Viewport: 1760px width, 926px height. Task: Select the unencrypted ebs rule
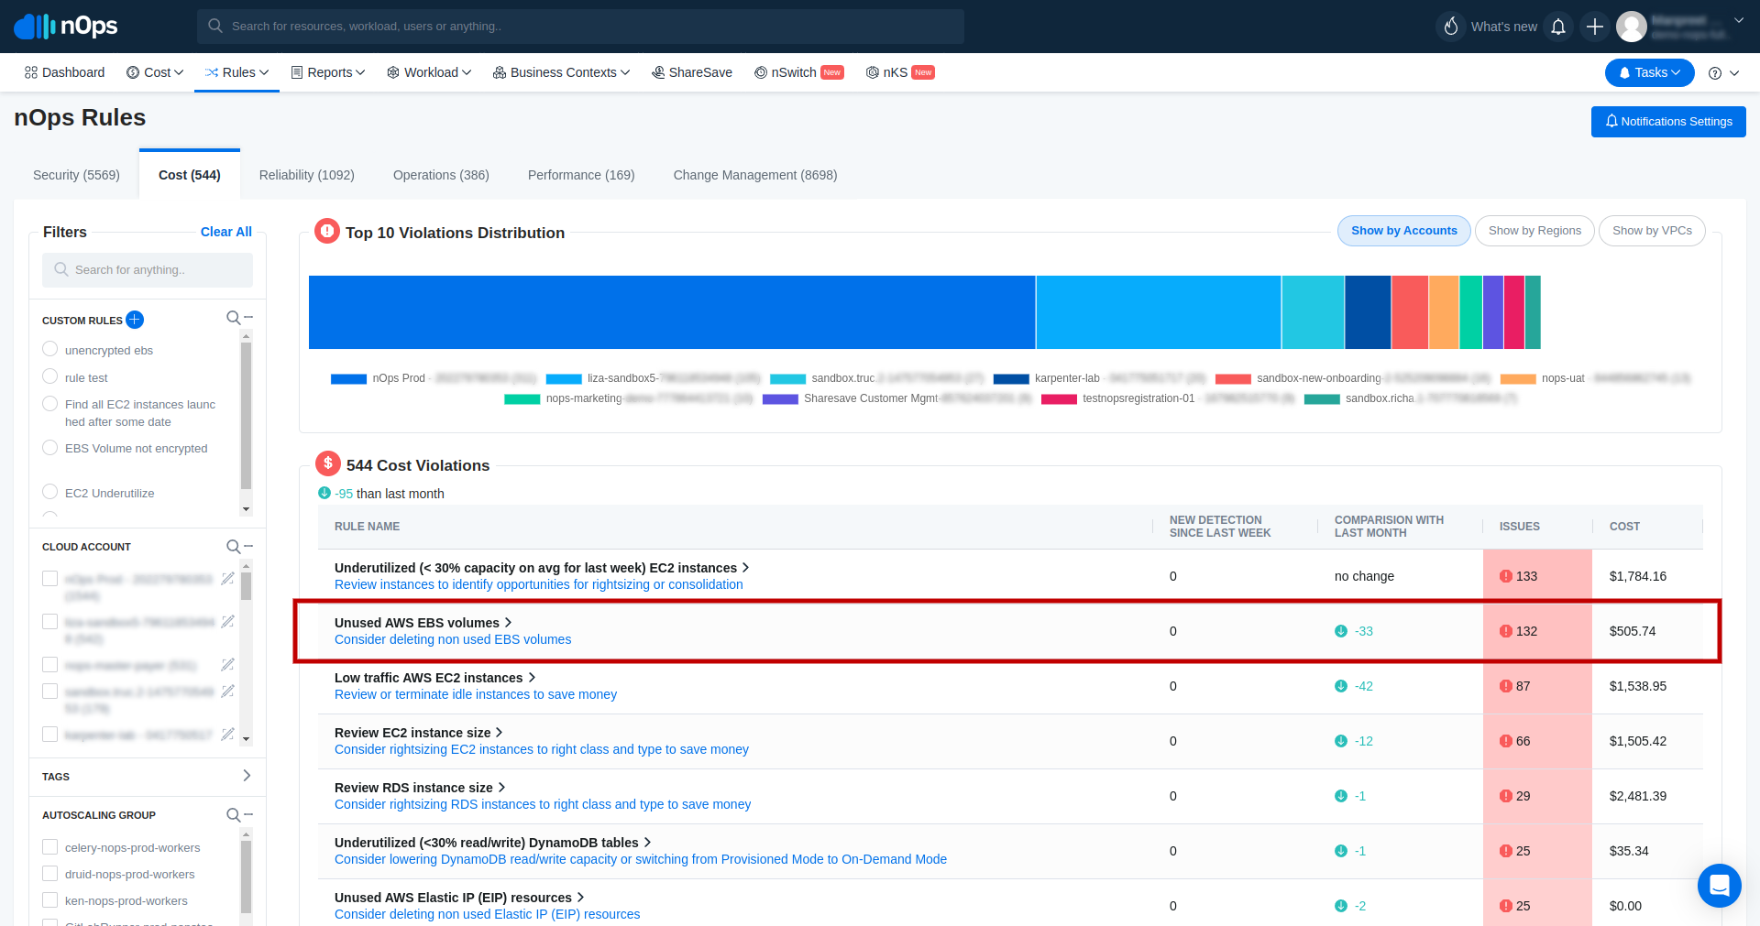(x=50, y=349)
